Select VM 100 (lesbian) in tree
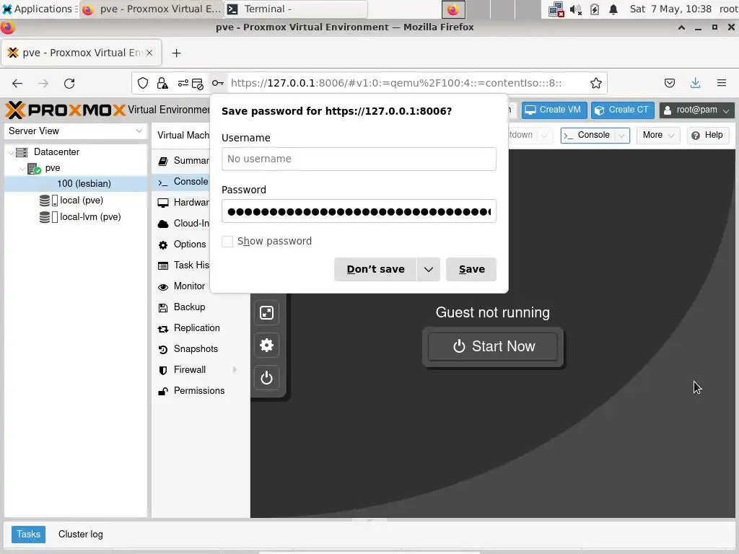Image resolution: width=739 pixels, height=554 pixels. [x=75, y=184]
